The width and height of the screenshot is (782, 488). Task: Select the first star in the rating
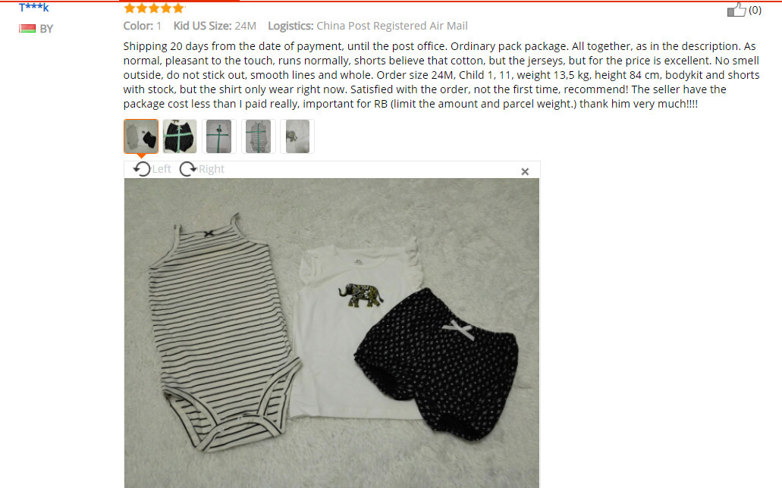click(130, 8)
